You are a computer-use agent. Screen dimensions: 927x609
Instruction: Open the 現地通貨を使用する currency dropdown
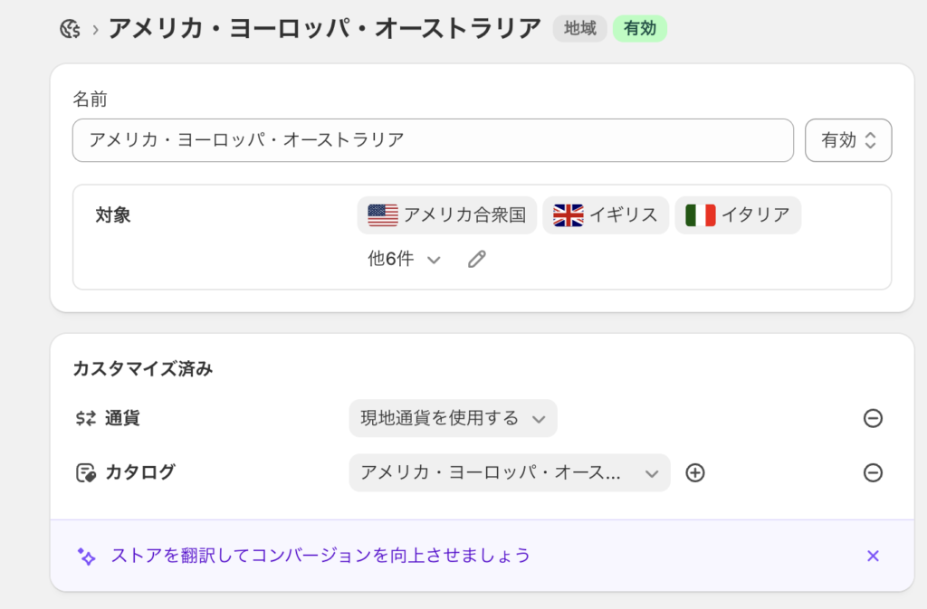click(x=453, y=418)
